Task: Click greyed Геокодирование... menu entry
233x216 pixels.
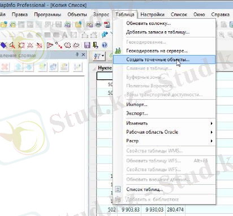Action: (164, 42)
